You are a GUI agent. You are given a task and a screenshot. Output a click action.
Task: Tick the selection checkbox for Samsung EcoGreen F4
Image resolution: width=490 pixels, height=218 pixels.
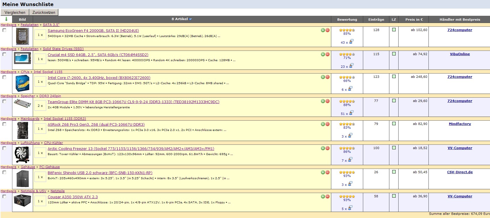[x=4, y=30]
